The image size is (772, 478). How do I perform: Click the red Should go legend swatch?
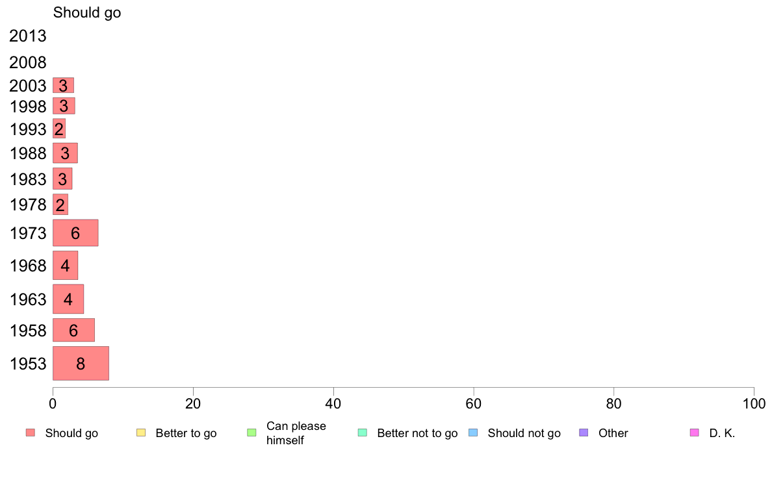(31, 433)
